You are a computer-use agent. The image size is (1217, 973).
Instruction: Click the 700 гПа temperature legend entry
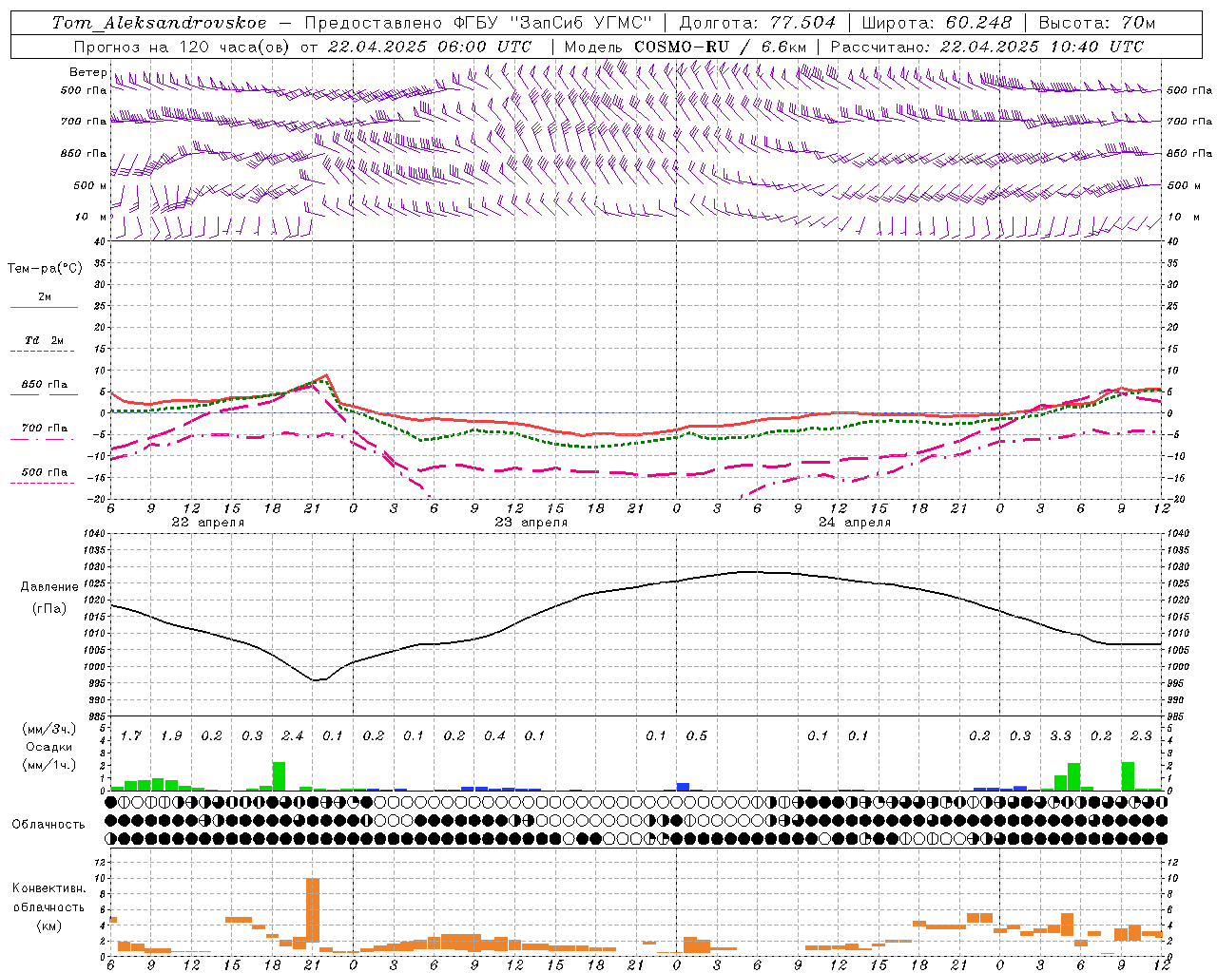45,429
